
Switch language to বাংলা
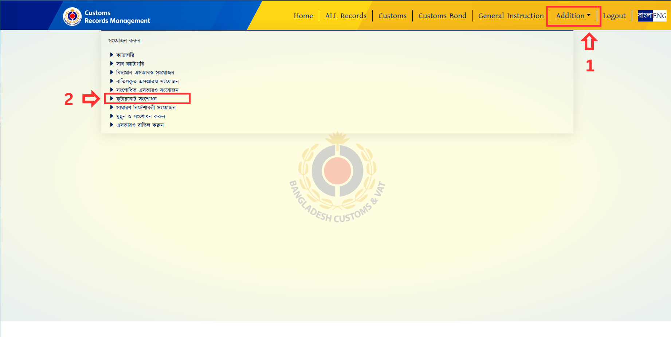click(645, 16)
